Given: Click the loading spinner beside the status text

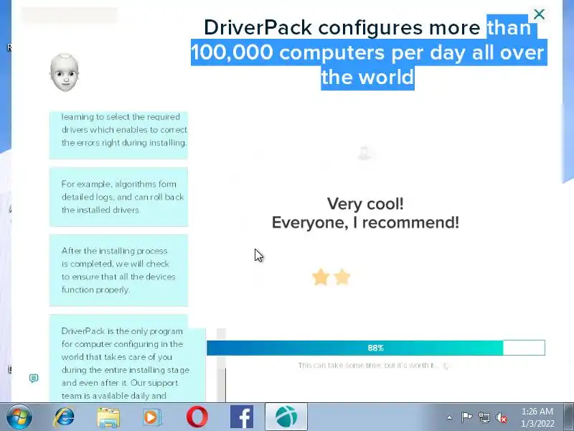Looking at the screenshot, I should pos(446,366).
